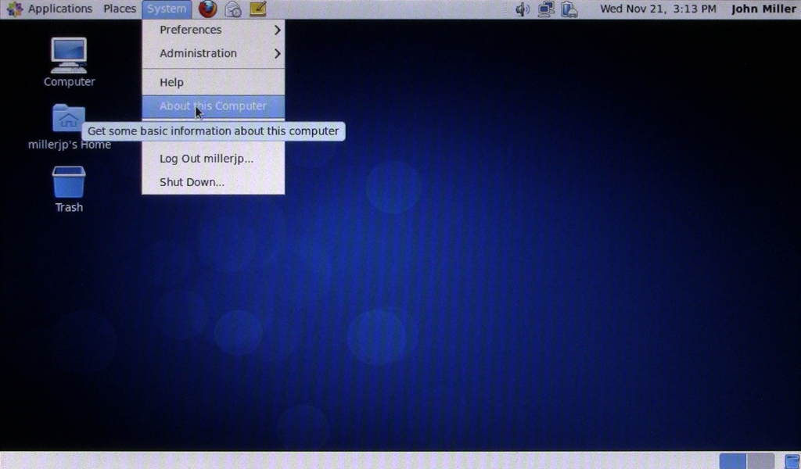Viewport: 801px width, 469px height.
Task: Select the millerjp's Home folder icon
Action: click(x=69, y=127)
